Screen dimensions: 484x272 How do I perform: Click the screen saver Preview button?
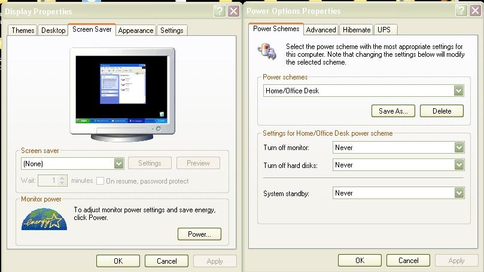[198, 163]
